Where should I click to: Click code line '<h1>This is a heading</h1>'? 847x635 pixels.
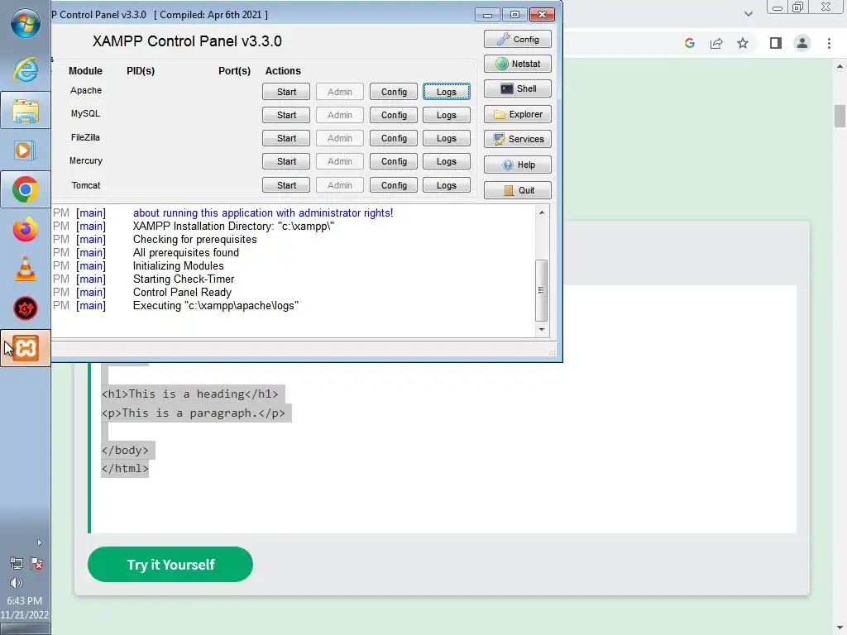(x=189, y=394)
